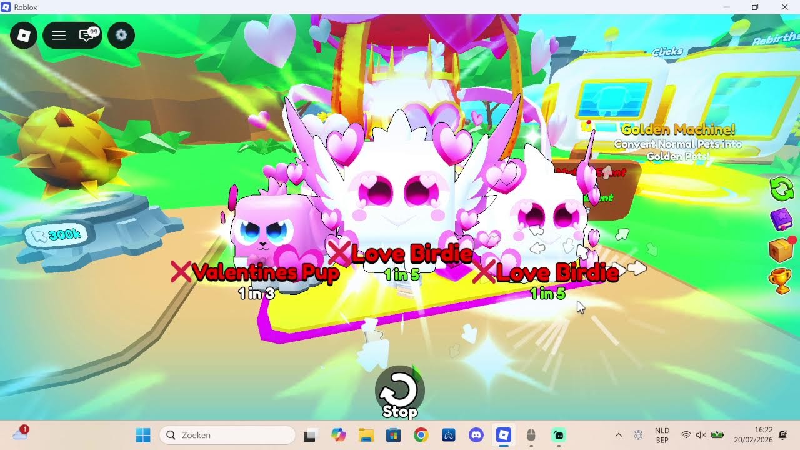Viewport: 800px width, 450px height.
Task: Open File Explorer from the taskbar
Action: click(x=366, y=435)
